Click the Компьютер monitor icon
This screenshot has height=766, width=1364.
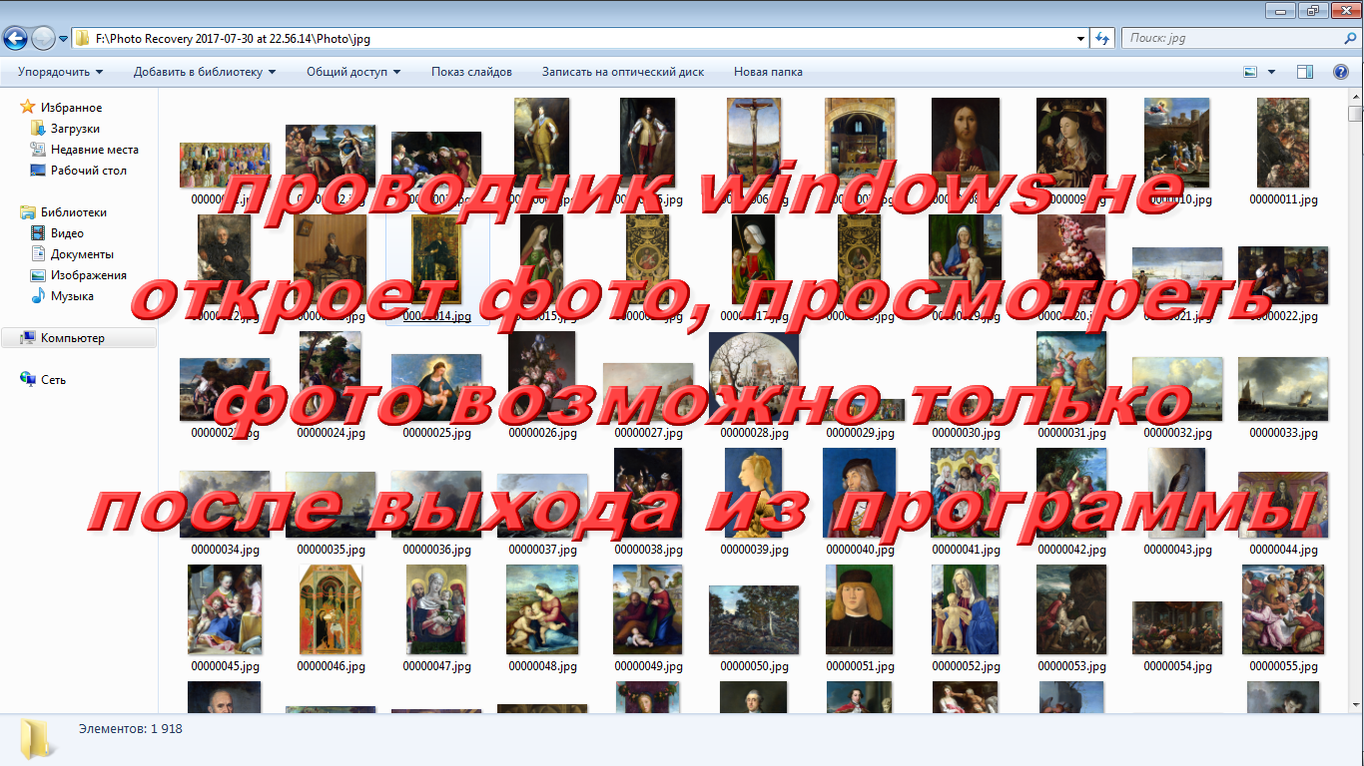[28, 338]
